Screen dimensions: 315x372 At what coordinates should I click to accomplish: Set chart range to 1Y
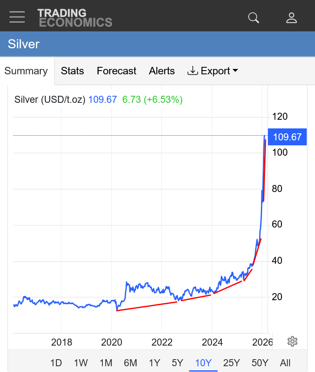[x=154, y=363]
